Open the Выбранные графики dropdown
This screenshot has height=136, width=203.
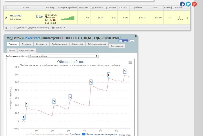click(x=64, y=56)
